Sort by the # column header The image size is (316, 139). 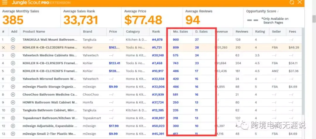[x=3, y=32]
